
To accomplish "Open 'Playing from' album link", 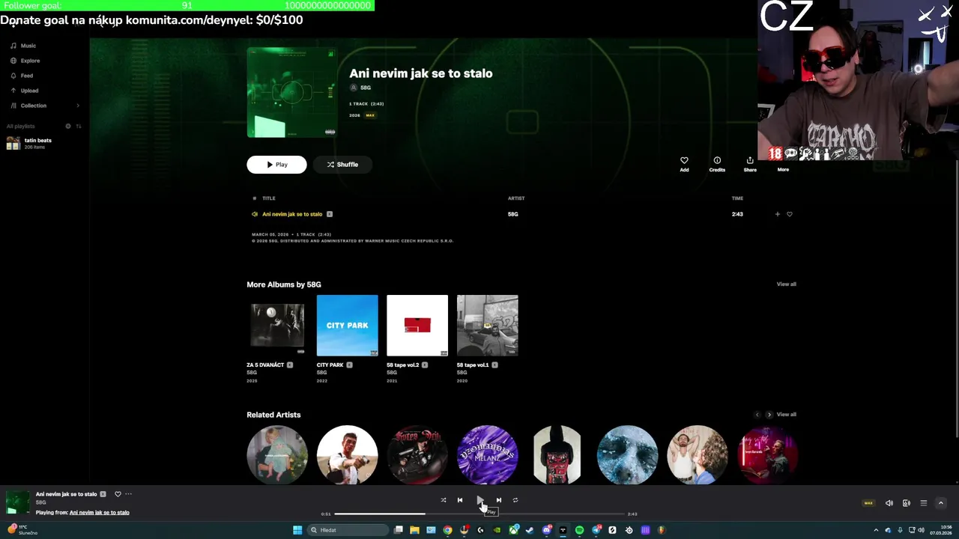I will click(x=99, y=513).
